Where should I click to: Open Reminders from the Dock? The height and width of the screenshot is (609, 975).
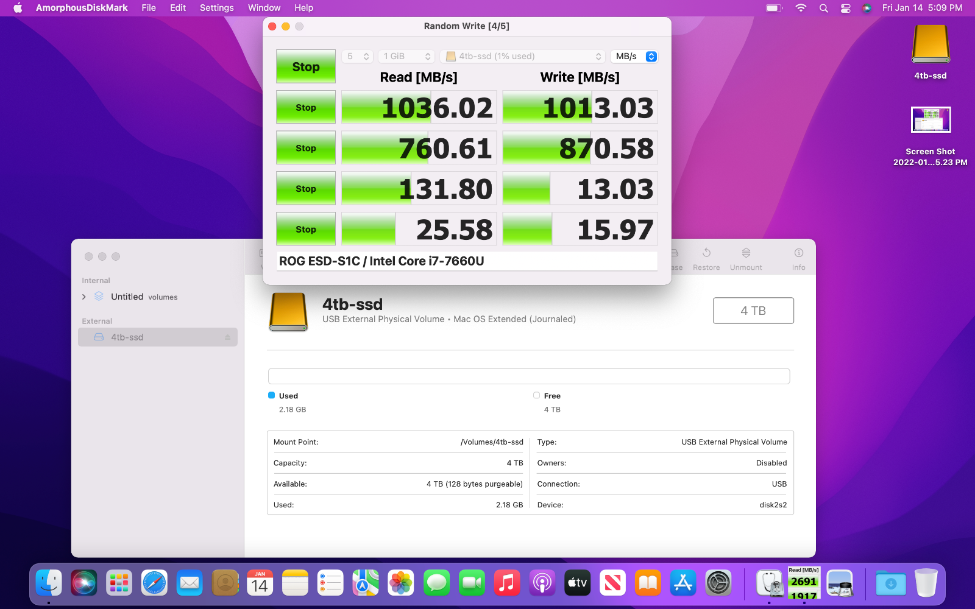pos(330,583)
